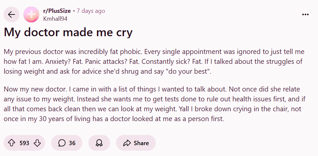The height and width of the screenshot is (156, 318).
Task: Open the Kmhall94 user profile
Action: tap(55, 19)
